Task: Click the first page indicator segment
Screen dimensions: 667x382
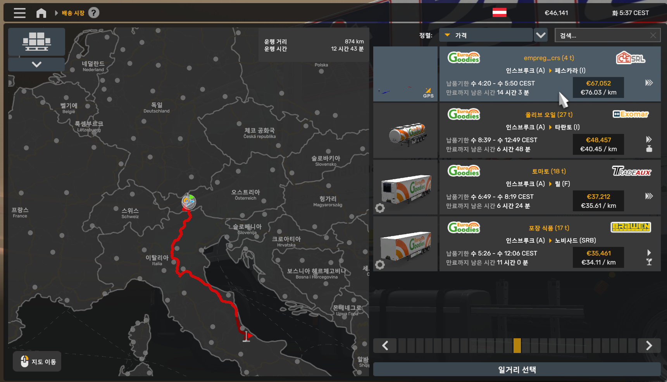Action: pyautogui.click(x=402, y=346)
